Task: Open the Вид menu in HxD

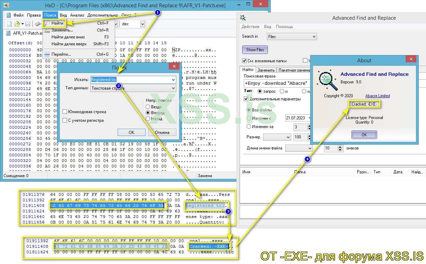Action: pos(63,15)
